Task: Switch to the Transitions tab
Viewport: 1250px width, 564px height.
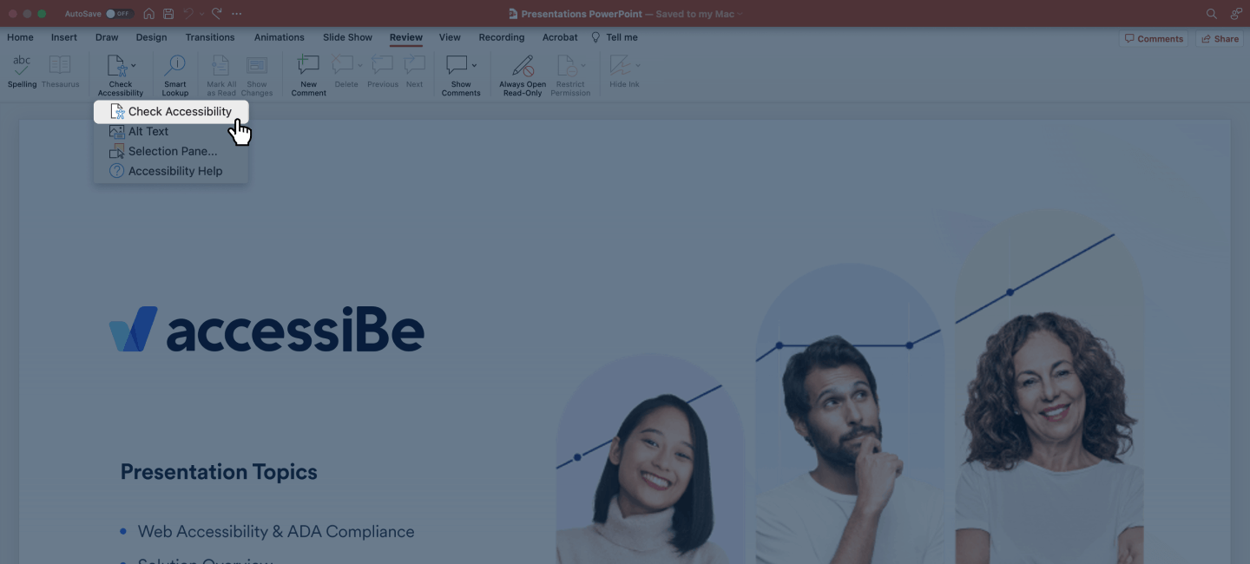Action: (210, 37)
